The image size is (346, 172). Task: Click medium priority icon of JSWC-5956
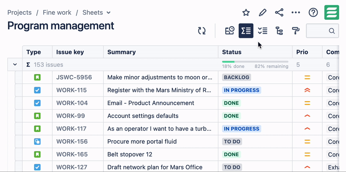tap(308, 78)
